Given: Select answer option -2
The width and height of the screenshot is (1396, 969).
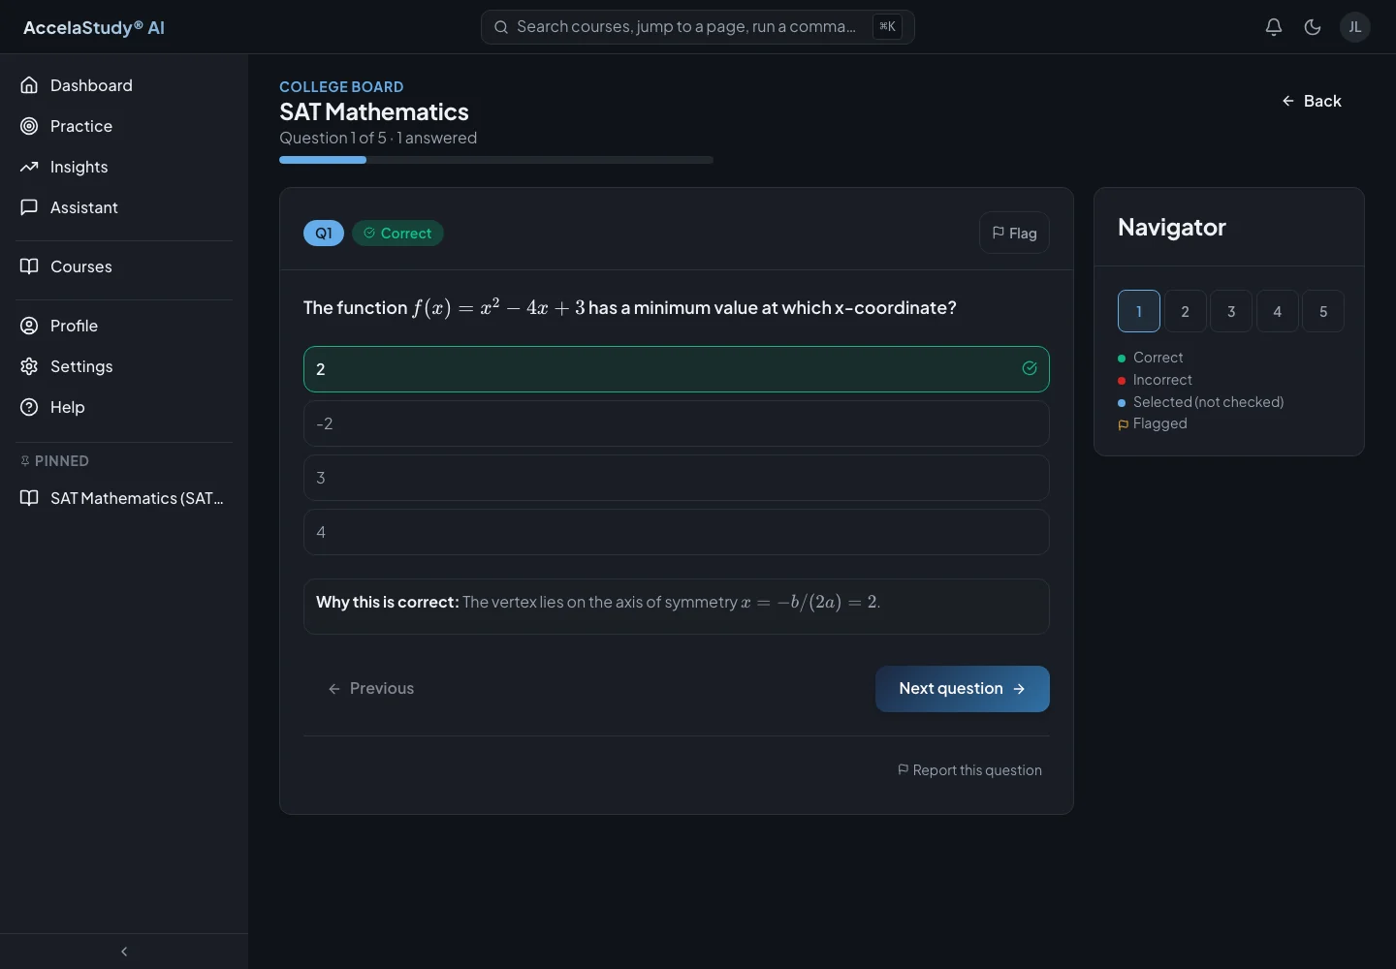Looking at the screenshot, I should coord(677,423).
